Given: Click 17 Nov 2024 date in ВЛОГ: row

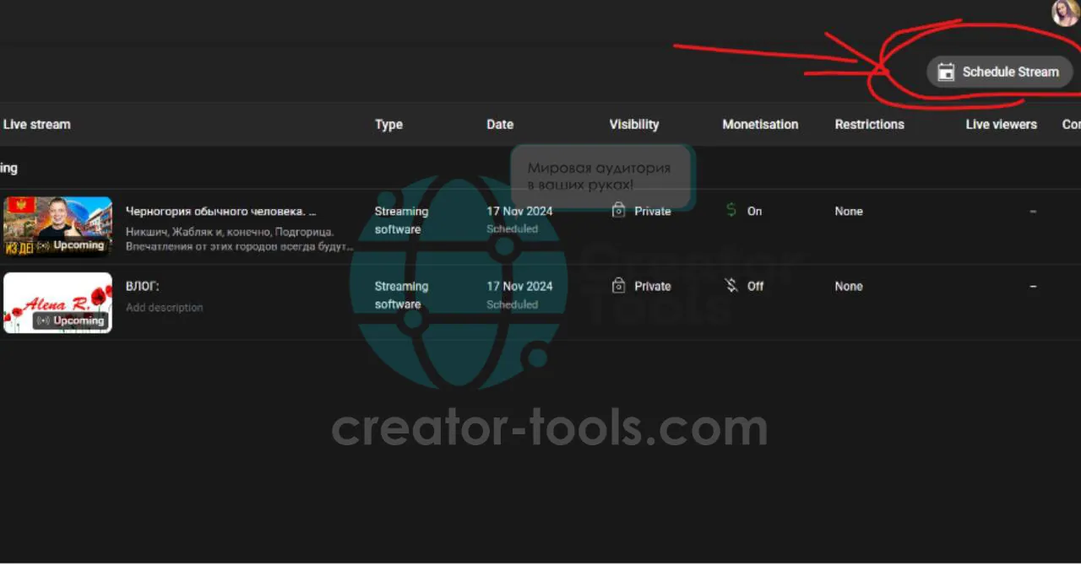Looking at the screenshot, I should coord(519,286).
